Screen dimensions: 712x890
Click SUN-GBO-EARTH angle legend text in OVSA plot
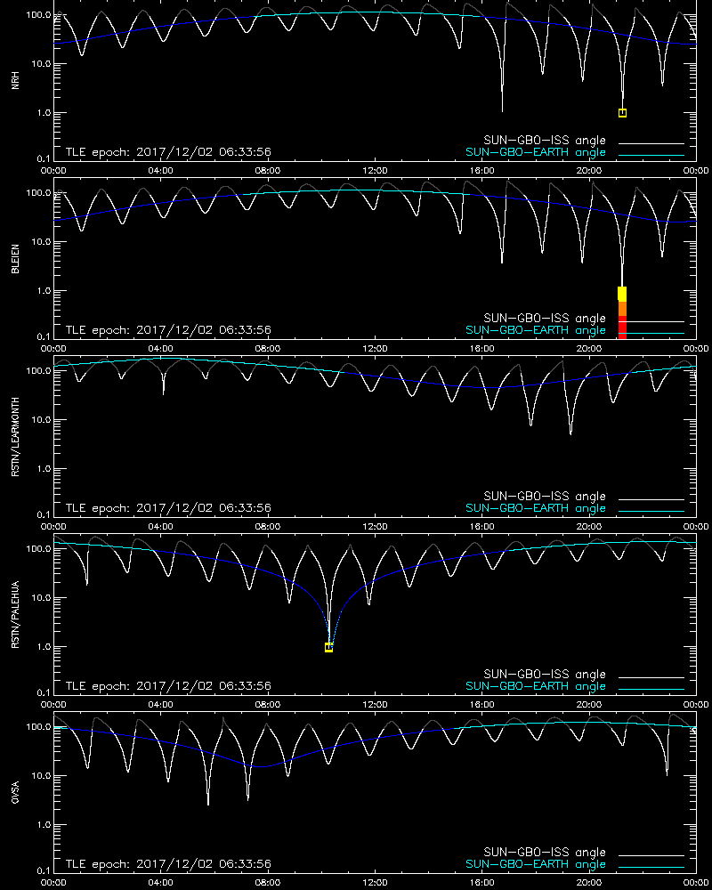536,864
